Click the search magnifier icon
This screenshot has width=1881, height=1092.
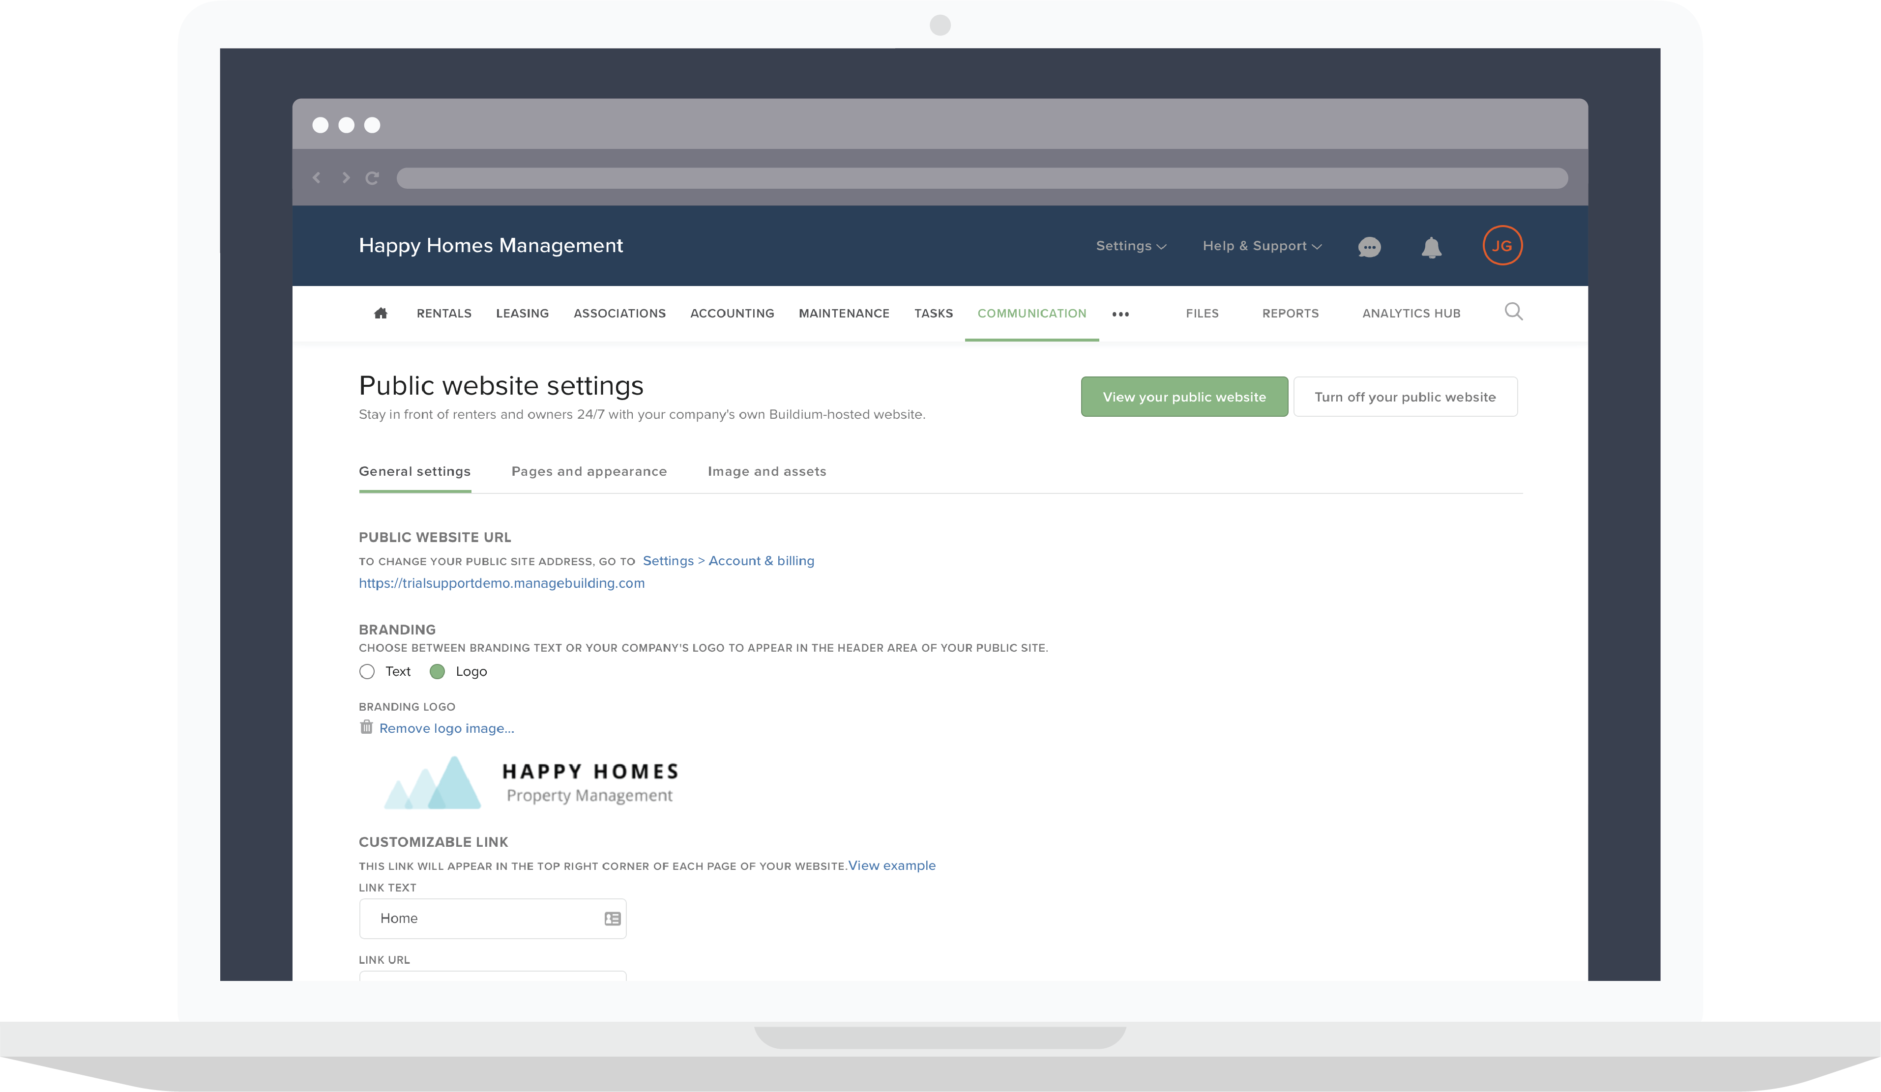pyautogui.click(x=1513, y=312)
